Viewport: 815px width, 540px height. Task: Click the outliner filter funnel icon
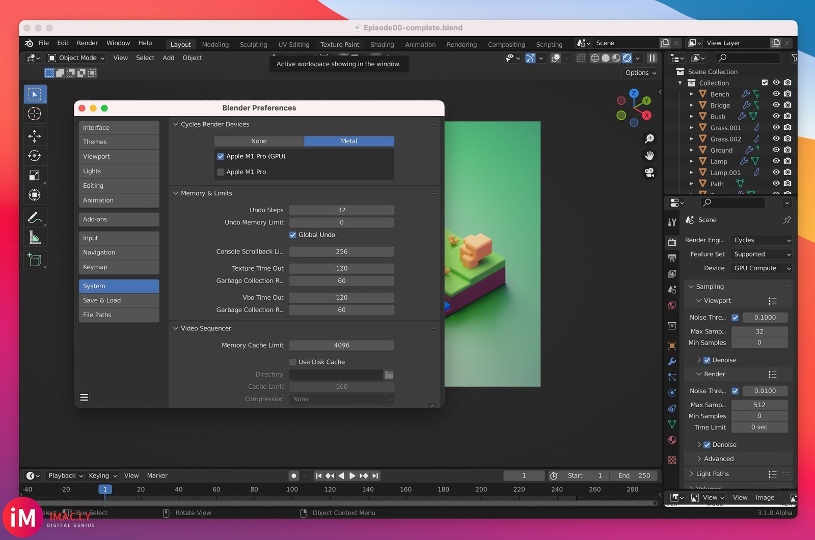[x=794, y=58]
